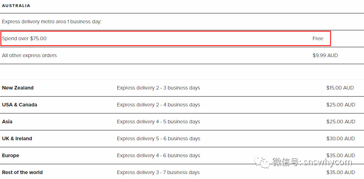The width and height of the screenshot is (364, 179).
Task: Click the 'Express delivery metro area' heading
Action: click(52, 21)
